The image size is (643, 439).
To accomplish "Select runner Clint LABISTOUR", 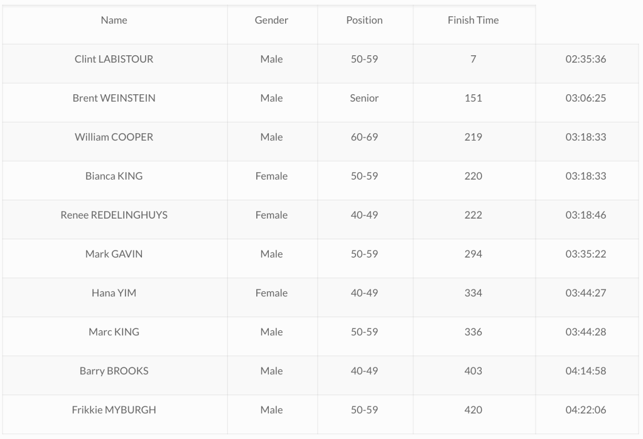I will (114, 59).
